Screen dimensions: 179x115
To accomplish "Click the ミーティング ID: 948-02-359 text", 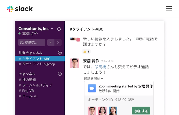I will (111, 100).
